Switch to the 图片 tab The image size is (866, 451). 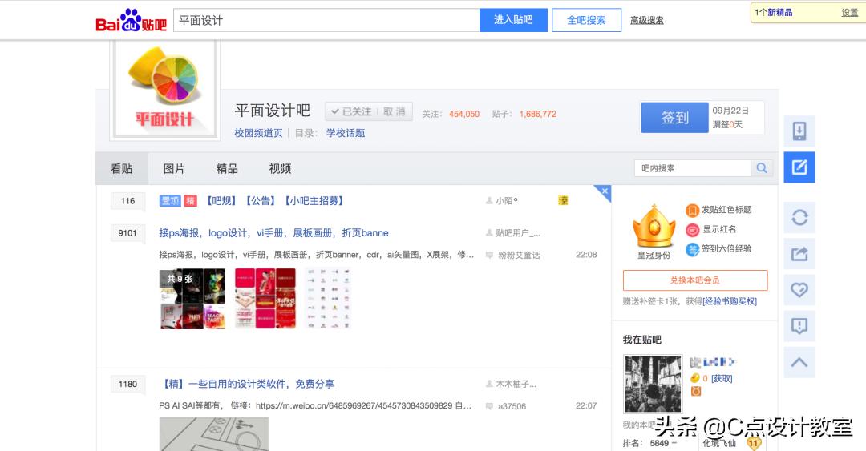(174, 168)
